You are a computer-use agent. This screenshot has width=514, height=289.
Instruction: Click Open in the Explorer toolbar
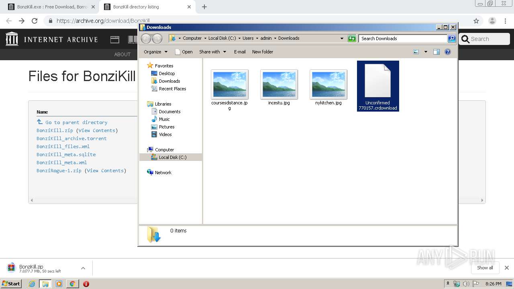[x=184, y=52]
